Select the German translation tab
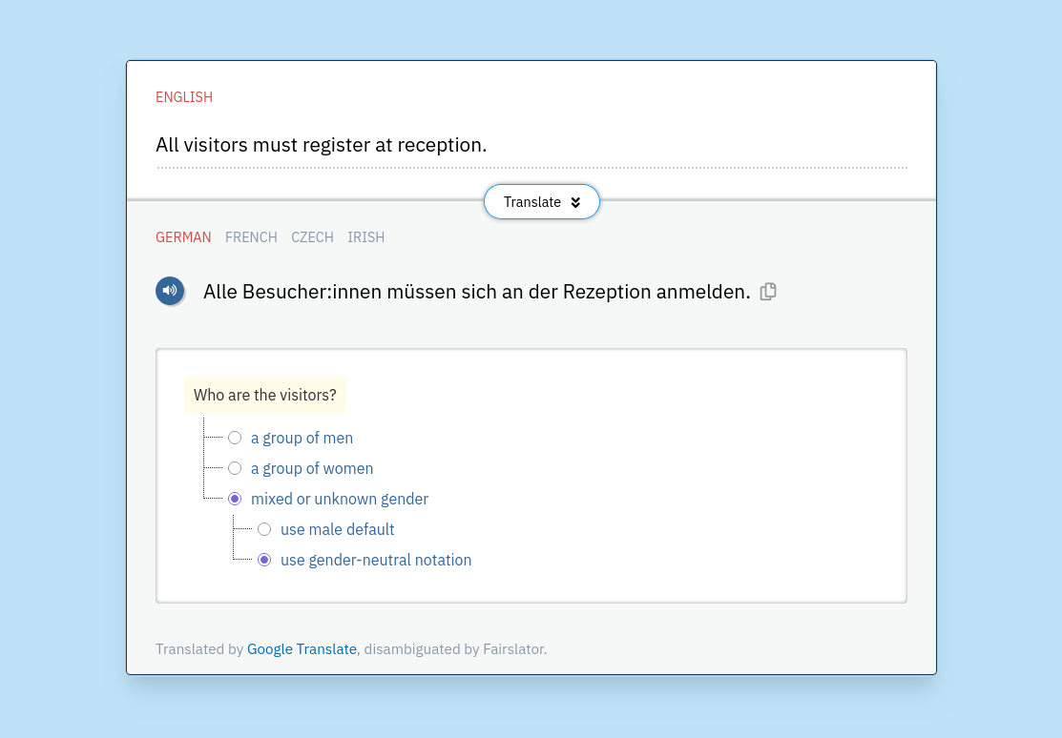Image resolution: width=1062 pixels, height=738 pixels. point(183,237)
